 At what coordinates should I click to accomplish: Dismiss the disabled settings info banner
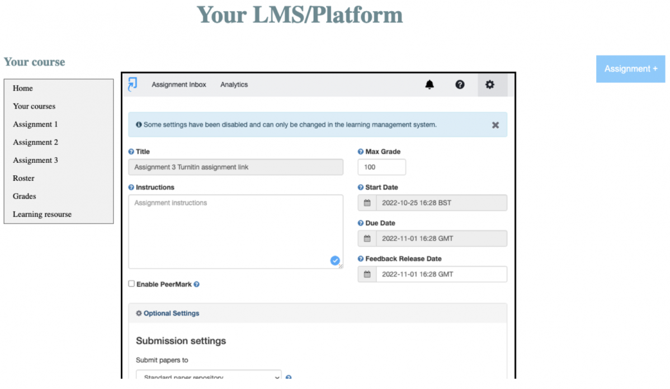click(x=495, y=125)
